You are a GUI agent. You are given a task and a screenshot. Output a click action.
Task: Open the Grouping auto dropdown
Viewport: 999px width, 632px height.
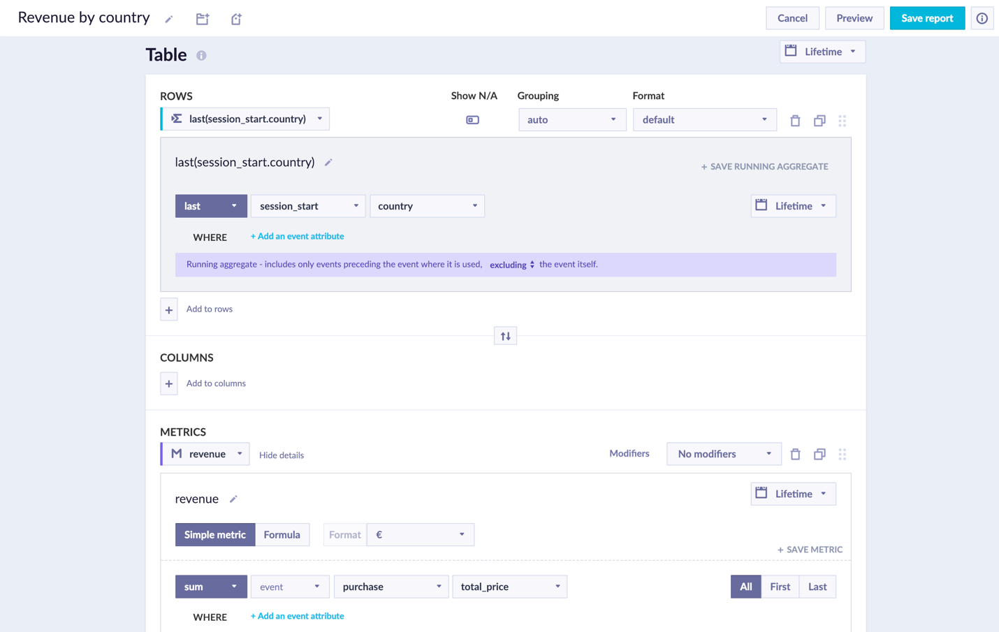pyautogui.click(x=571, y=119)
